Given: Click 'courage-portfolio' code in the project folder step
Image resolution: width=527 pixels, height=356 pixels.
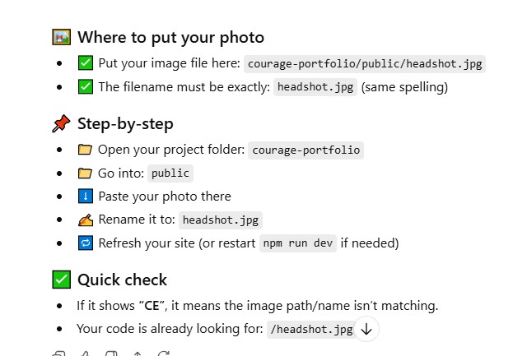Looking at the screenshot, I should tap(307, 150).
